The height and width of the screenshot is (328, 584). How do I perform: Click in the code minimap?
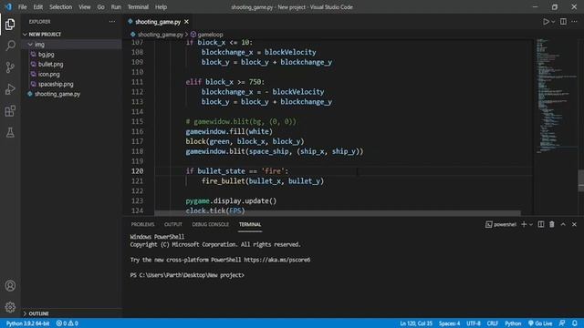pyautogui.click(x=555, y=95)
